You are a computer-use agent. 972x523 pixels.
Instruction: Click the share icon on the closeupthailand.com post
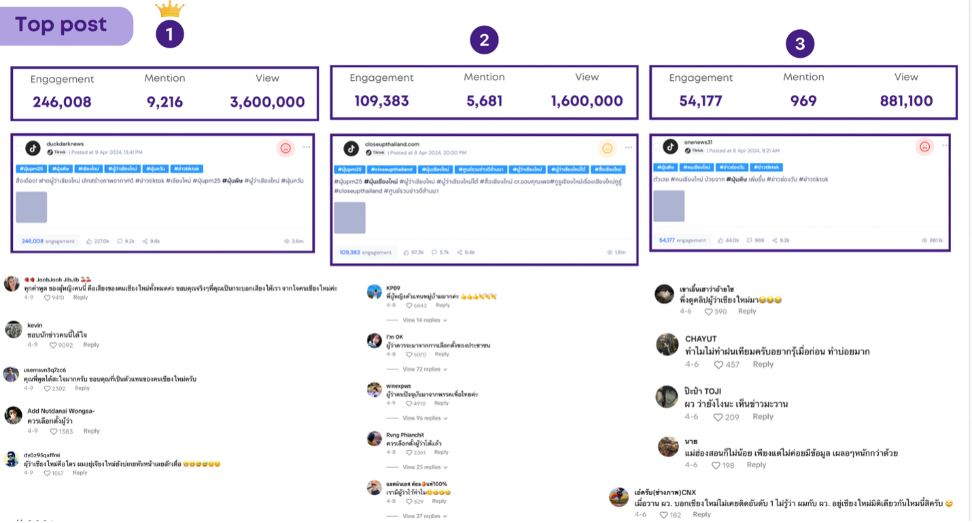pyautogui.click(x=459, y=253)
